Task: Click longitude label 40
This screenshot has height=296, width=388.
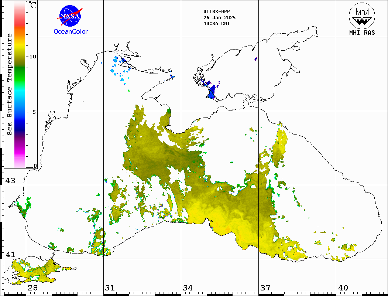Action: point(343,288)
